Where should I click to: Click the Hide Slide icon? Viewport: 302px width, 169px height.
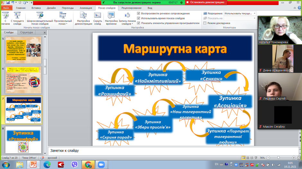[x=97, y=15]
